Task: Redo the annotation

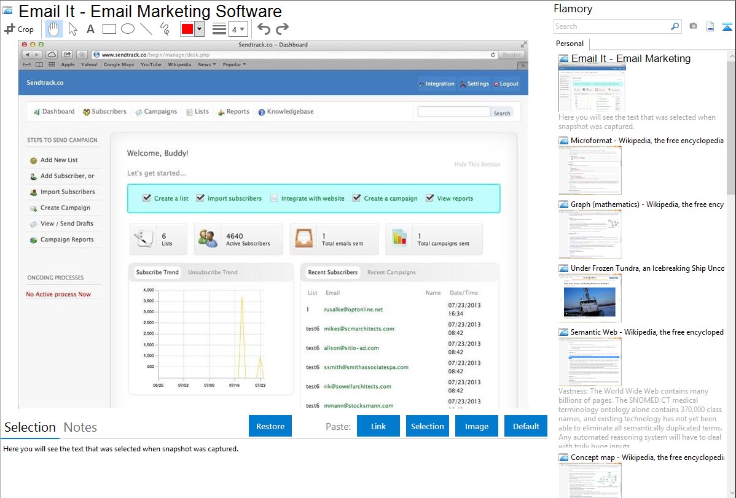Action: tap(282, 29)
